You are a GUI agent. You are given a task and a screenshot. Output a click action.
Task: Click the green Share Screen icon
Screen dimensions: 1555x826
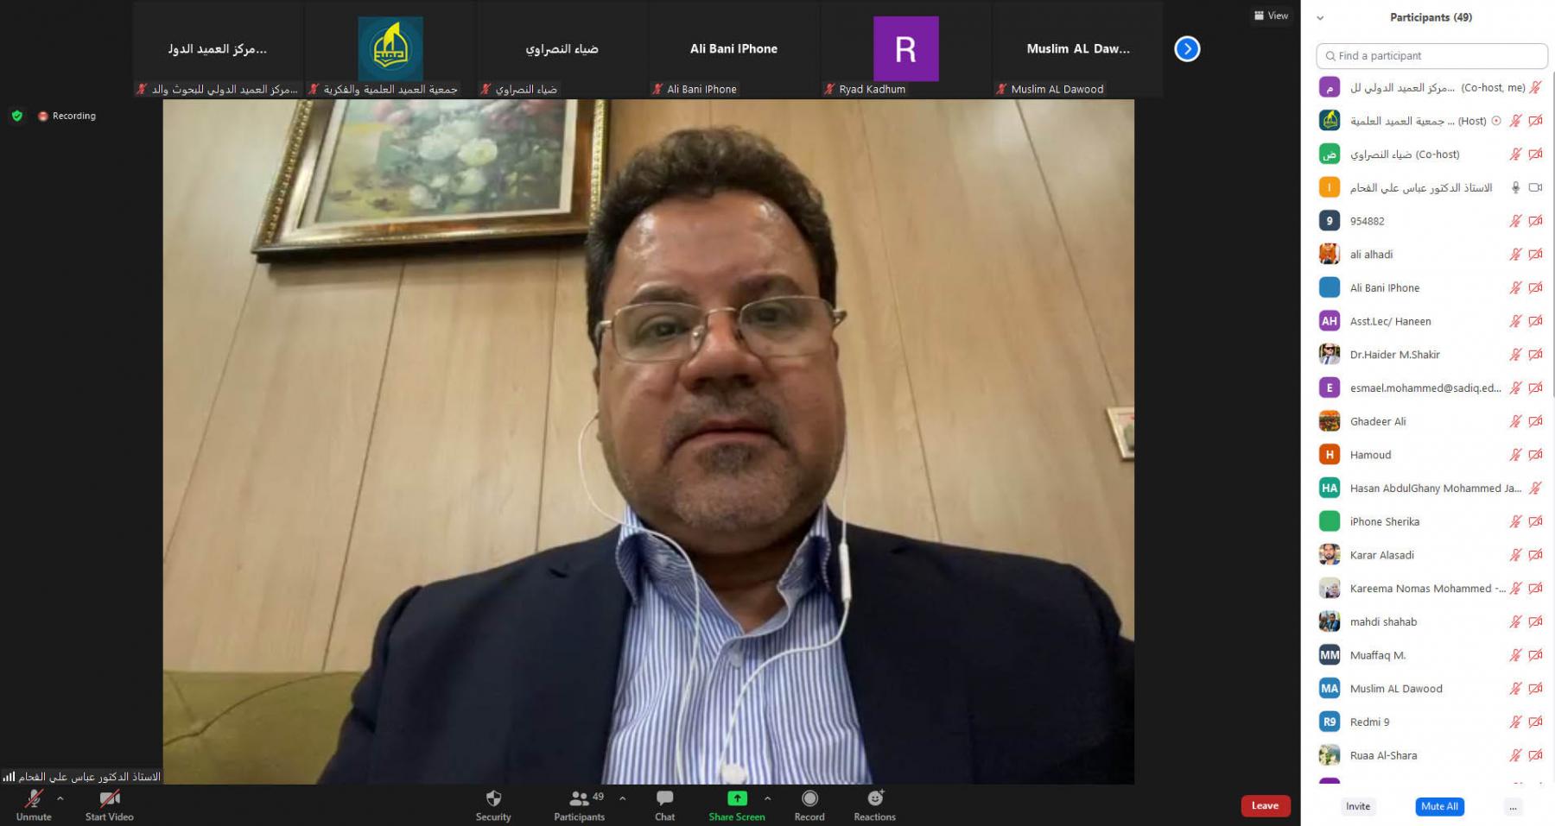click(x=737, y=798)
